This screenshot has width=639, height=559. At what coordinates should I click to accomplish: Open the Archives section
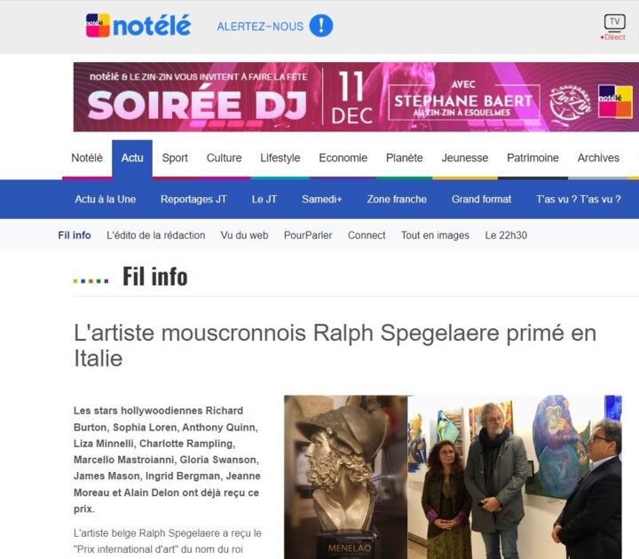(x=598, y=158)
